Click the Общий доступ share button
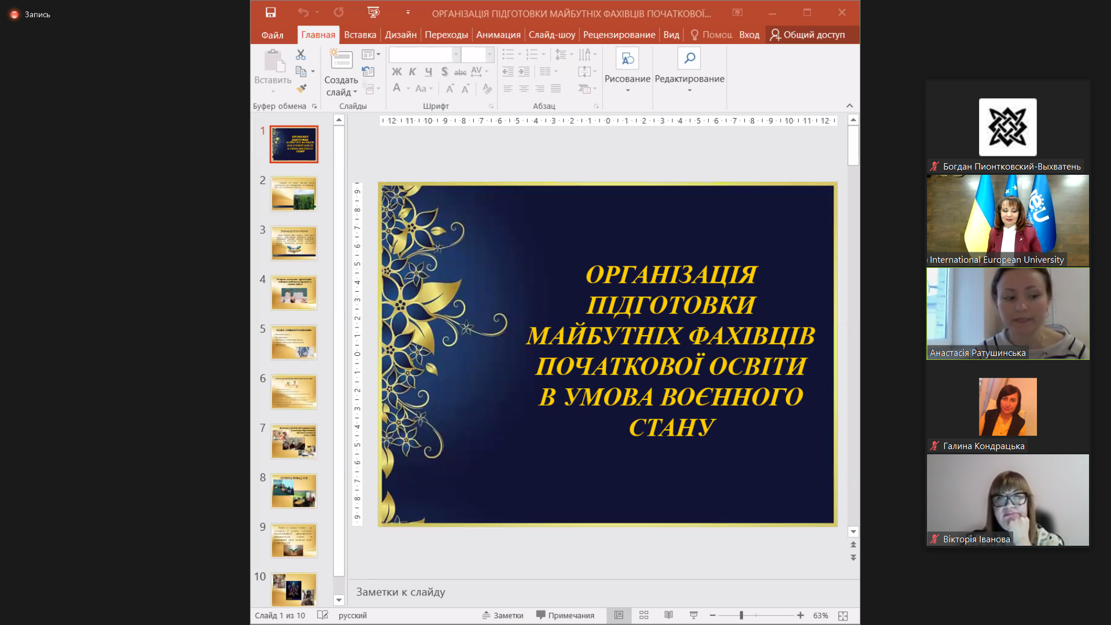Viewport: 1111px width, 625px height. pyautogui.click(x=808, y=35)
